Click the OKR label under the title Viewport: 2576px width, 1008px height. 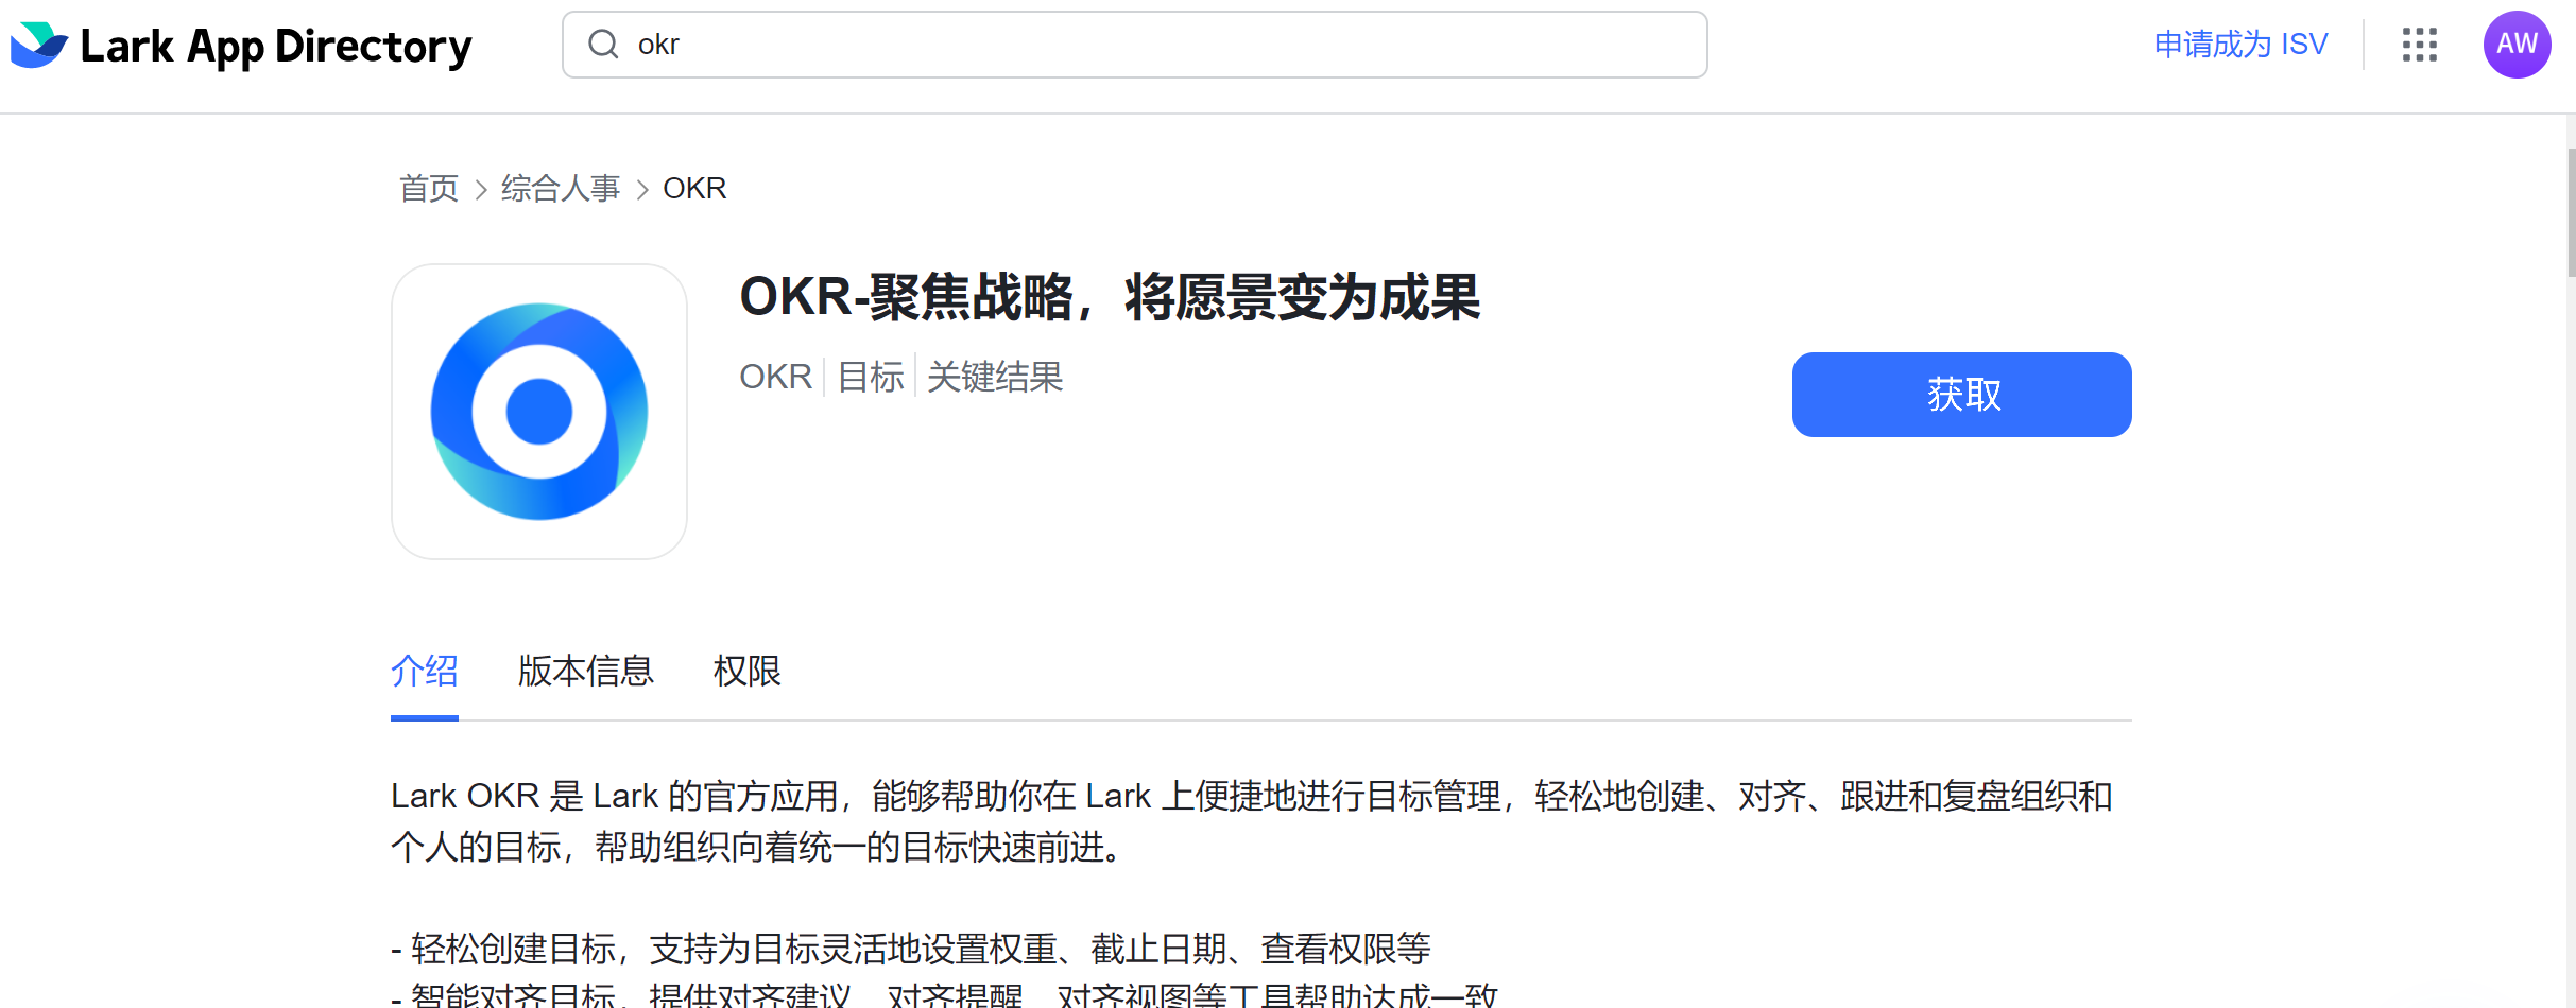775,377
